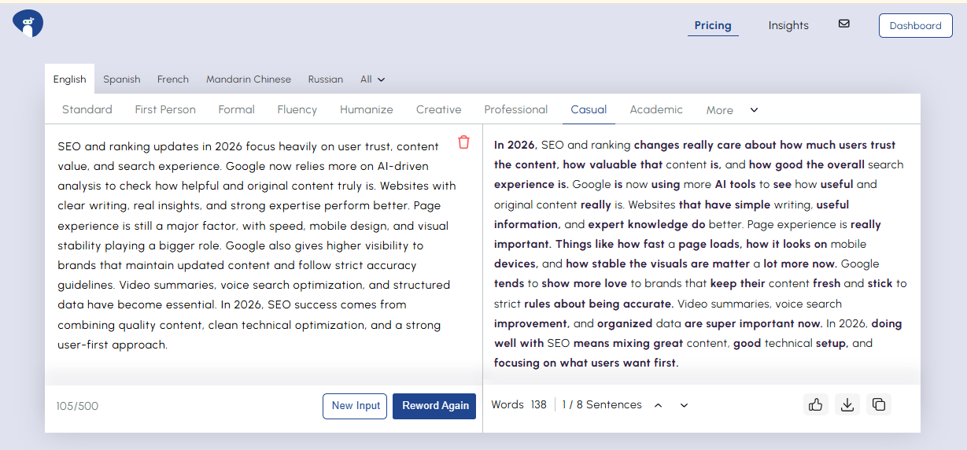Select the Humanize mode tab
Image resolution: width=967 pixels, height=450 pixels.
(x=367, y=109)
